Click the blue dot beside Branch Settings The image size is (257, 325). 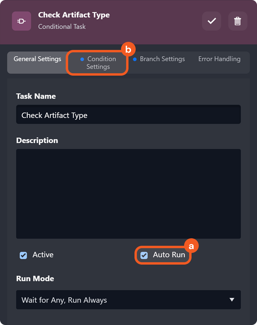click(x=134, y=59)
